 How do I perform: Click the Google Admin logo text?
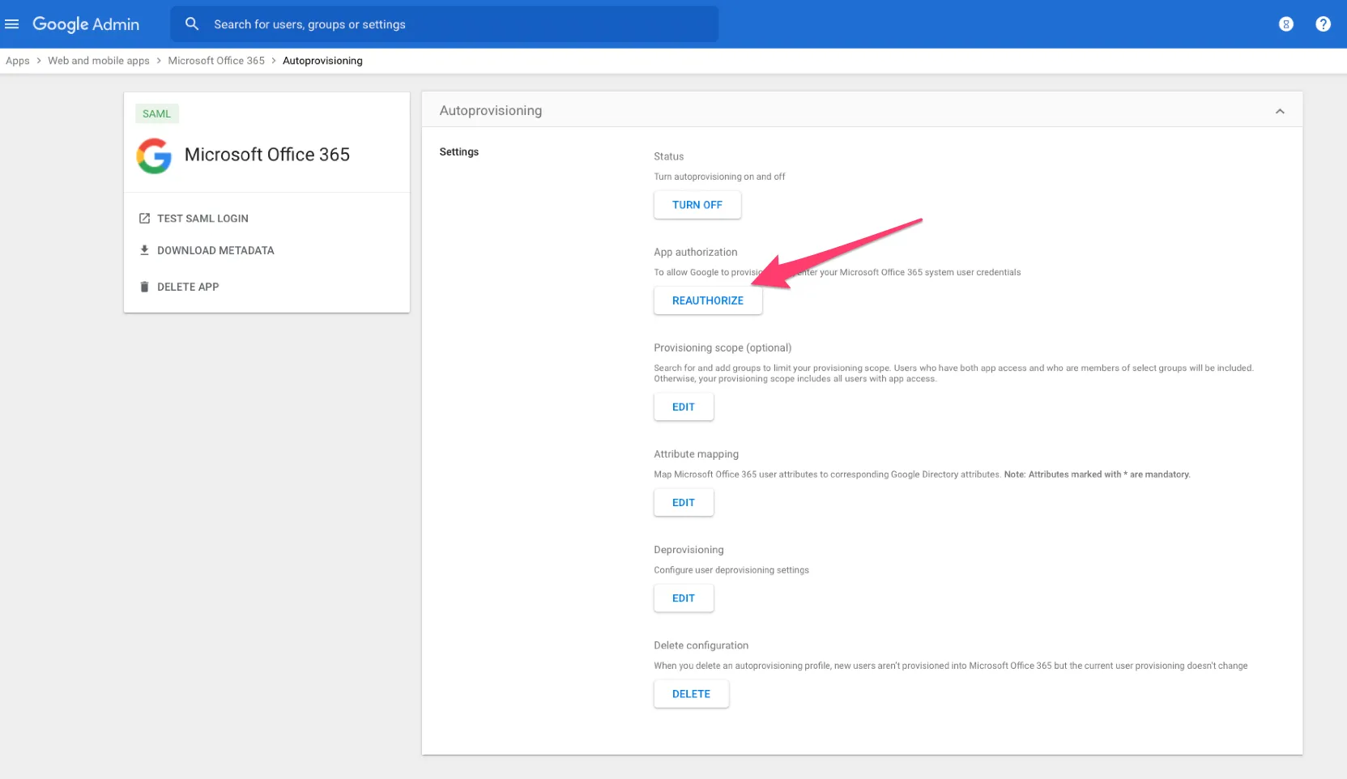86,24
